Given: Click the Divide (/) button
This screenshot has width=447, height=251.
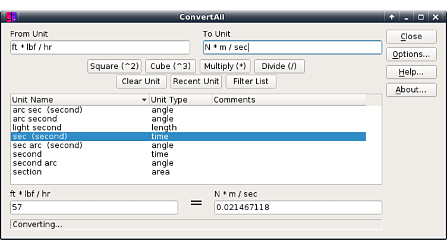Looking at the screenshot, I should pos(279,66).
